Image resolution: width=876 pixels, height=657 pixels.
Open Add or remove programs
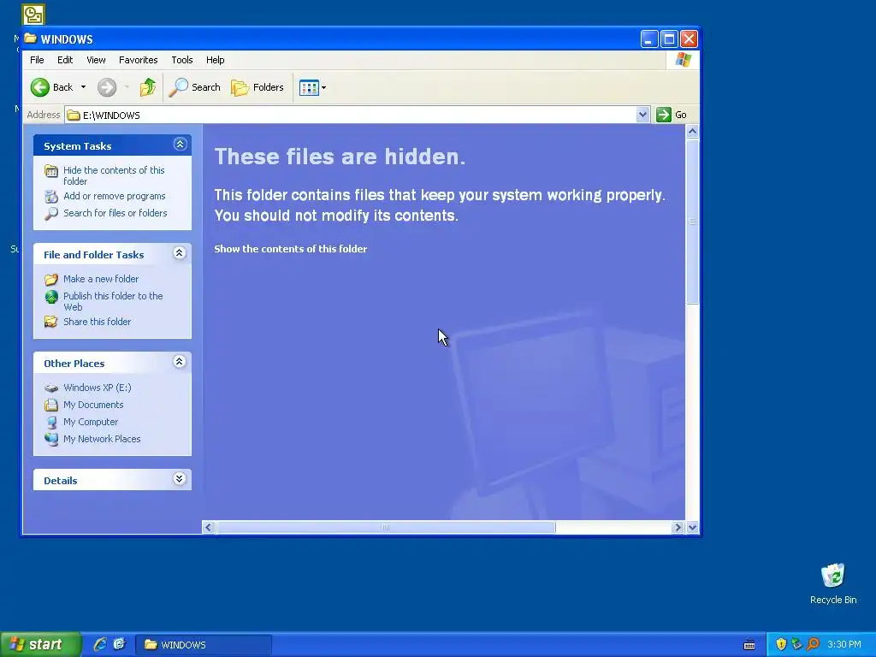pyautogui.click(x=115, y=196)
